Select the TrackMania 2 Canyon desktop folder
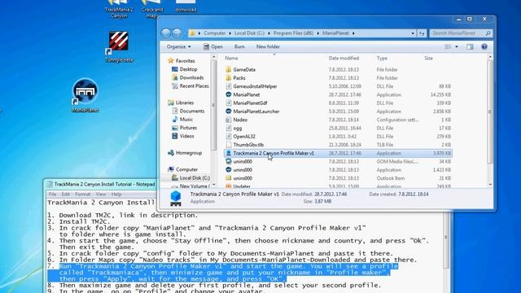 119,9
